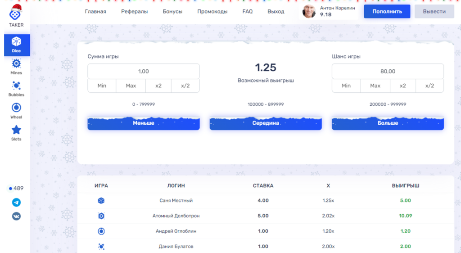The height and width of the screenshot is (253, 461).
Task: Bet on Меньше
Action: 144,123
